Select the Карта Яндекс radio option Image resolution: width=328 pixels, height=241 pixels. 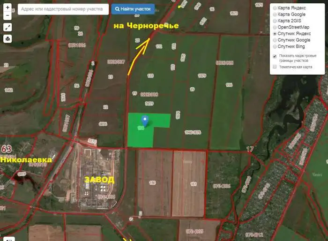tap(275, 8)
